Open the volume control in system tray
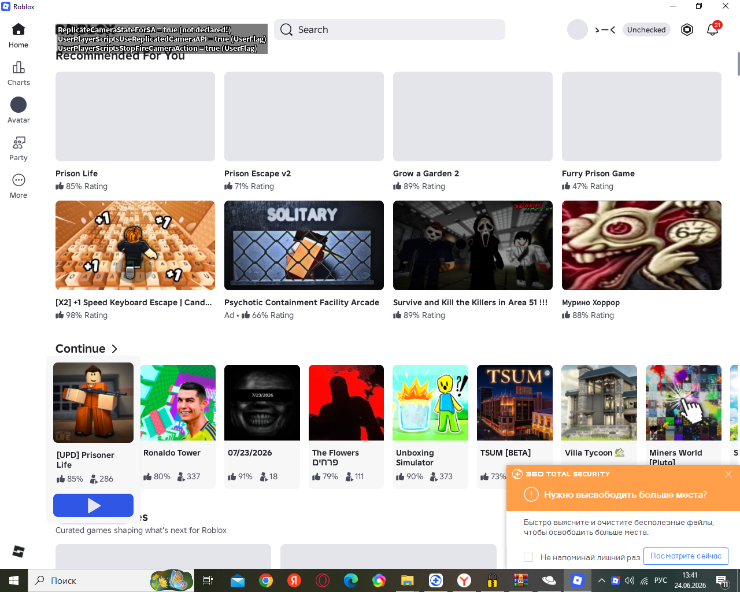The height and width of the screenshot is (592, 740). [x=630, y=580]
